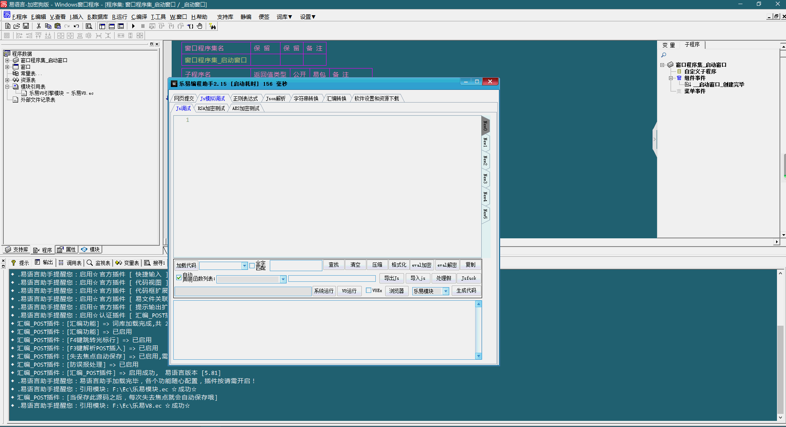Image resolution: width=786 pixels, height=427 pixels.
Task: Open the C.编译 menu
Action: tap(139, 17)
